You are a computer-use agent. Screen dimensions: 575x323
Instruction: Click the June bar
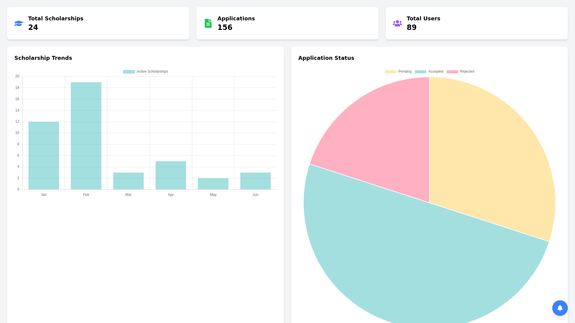(x=255, y=181)
